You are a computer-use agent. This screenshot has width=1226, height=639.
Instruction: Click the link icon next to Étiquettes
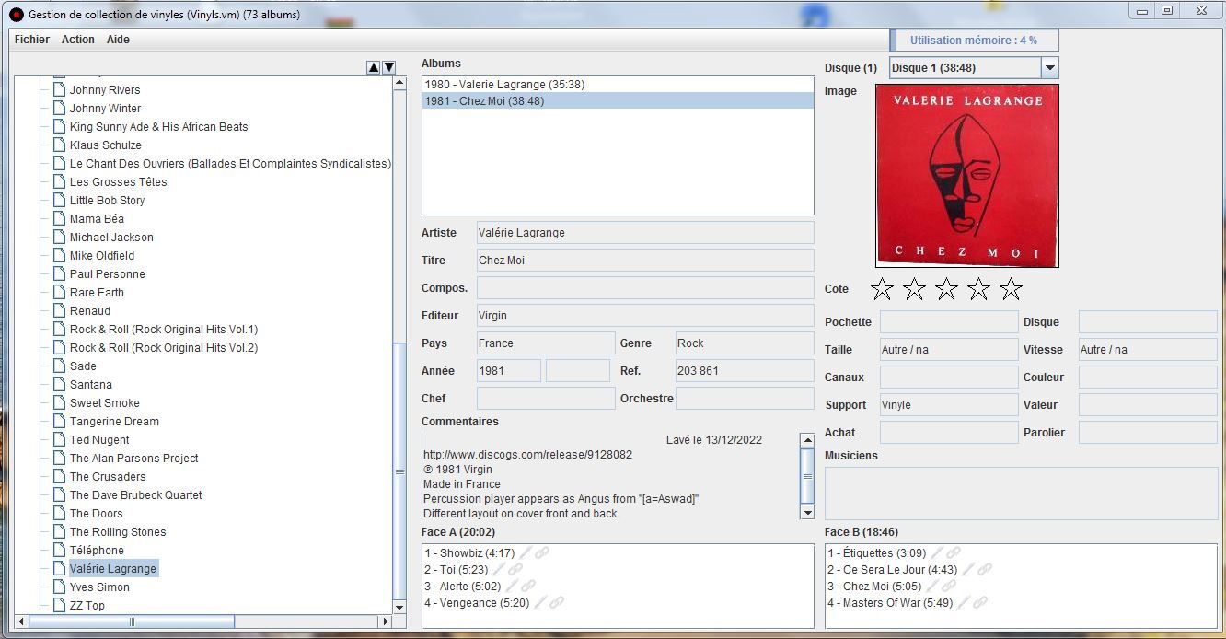click(954, 552)
